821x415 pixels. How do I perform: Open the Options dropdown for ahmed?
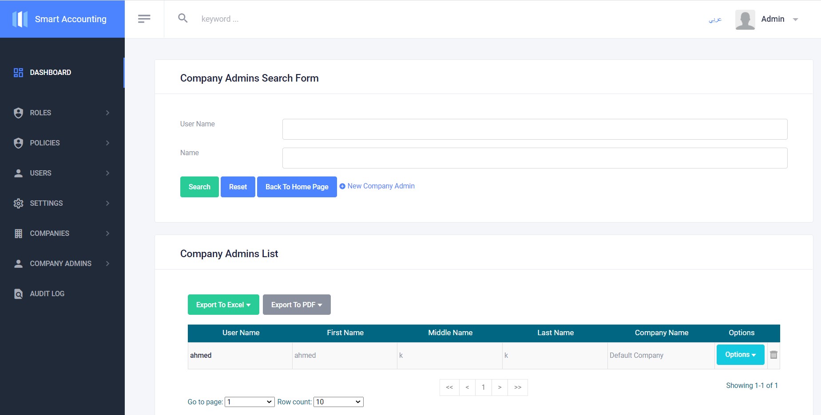pos(740,355)
